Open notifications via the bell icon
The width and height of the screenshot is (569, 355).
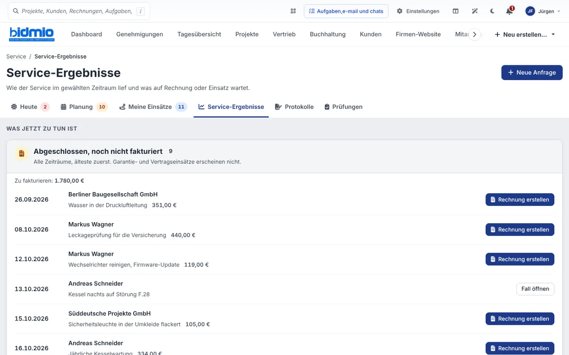509,11
